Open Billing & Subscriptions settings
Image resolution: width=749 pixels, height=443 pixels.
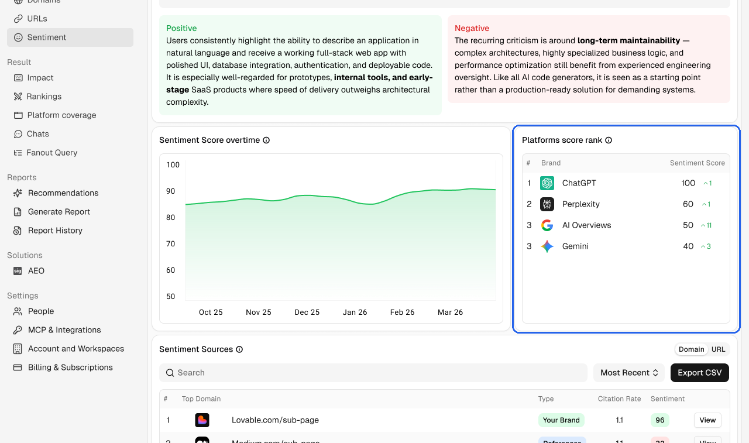pos(70,368)
